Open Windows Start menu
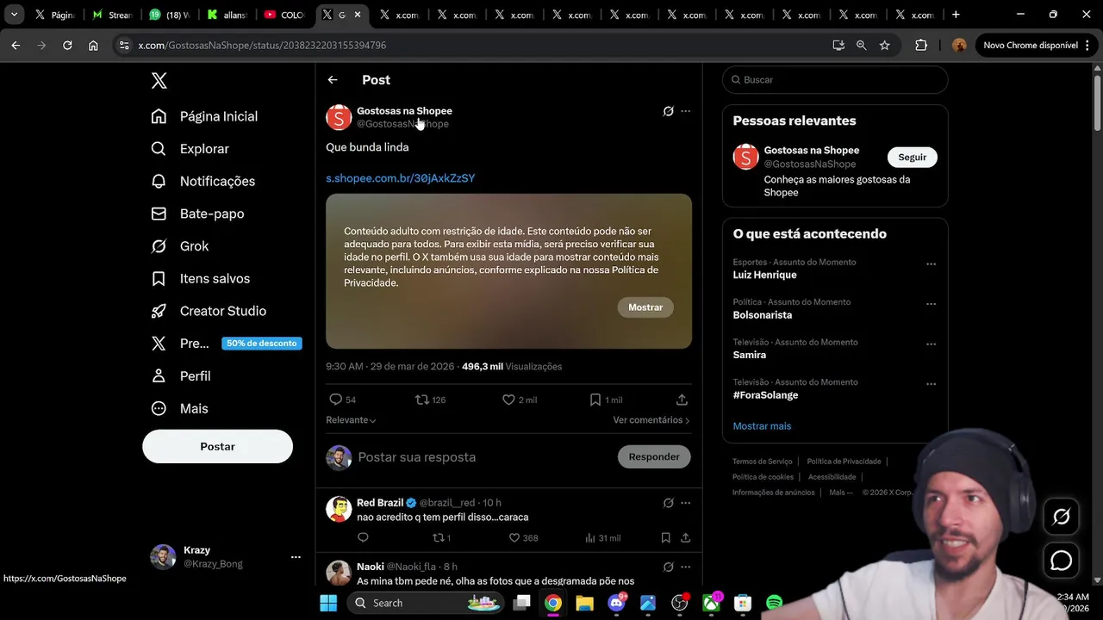This screenshot has width=1103, height=620. (x=328, y=603)
